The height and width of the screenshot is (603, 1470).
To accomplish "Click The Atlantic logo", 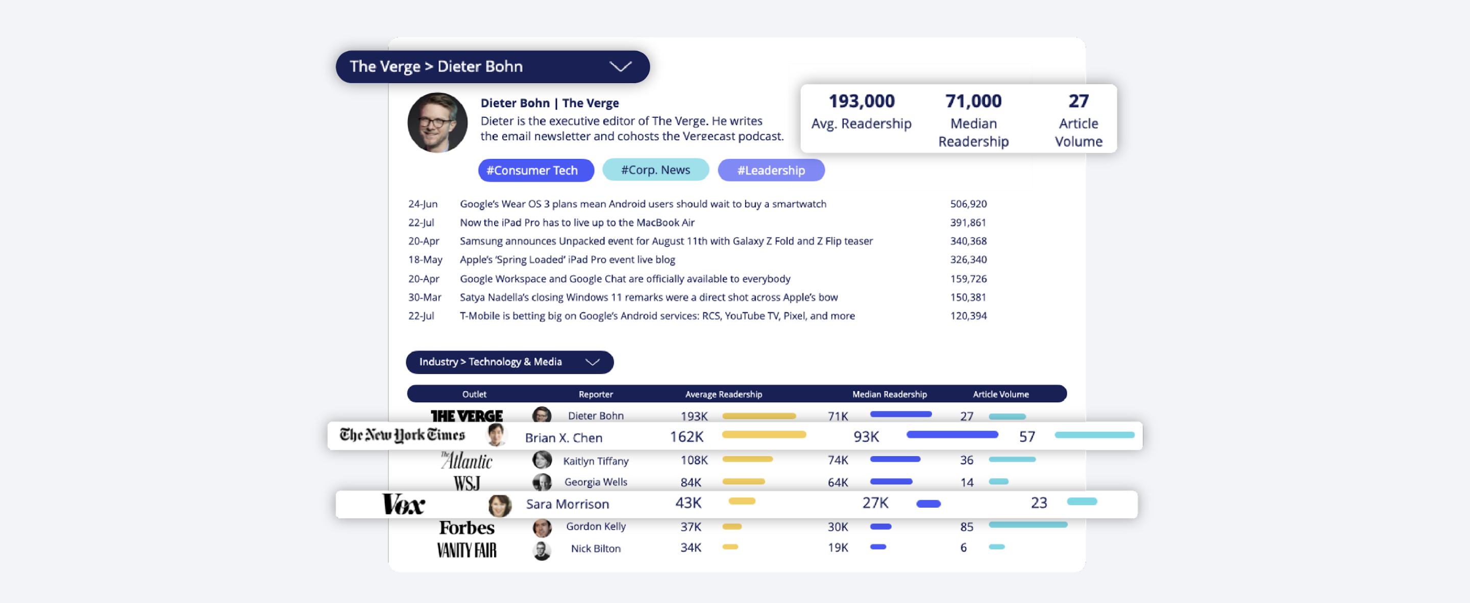I will tap(466, 460).
